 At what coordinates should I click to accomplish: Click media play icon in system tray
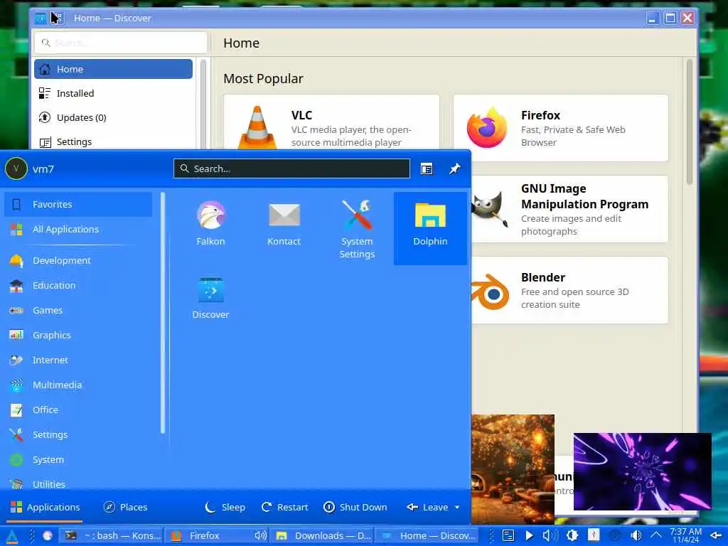click(529, 535)
